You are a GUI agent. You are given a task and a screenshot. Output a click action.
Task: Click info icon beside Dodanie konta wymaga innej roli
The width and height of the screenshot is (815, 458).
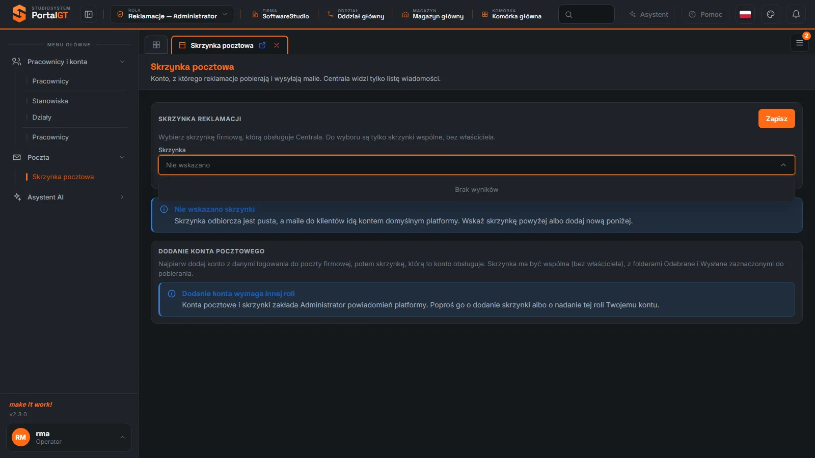pos(172,294)
